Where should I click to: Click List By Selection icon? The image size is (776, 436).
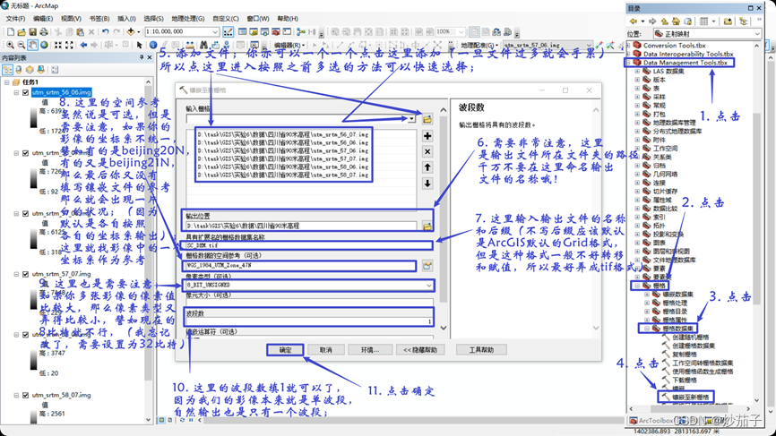[41, 70]
